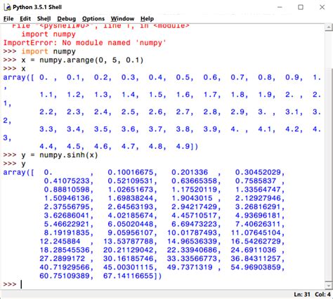Click the value 4.9 in x array

(183, 147)
